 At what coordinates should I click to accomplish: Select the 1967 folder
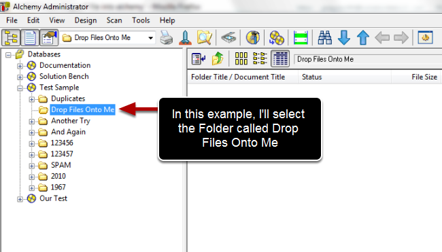tap(58, 187)
